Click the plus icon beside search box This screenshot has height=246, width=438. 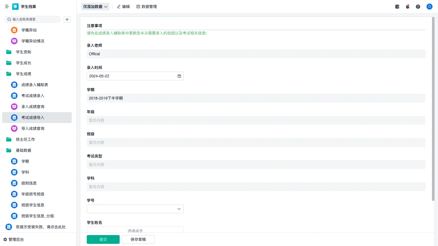[67, 19]
